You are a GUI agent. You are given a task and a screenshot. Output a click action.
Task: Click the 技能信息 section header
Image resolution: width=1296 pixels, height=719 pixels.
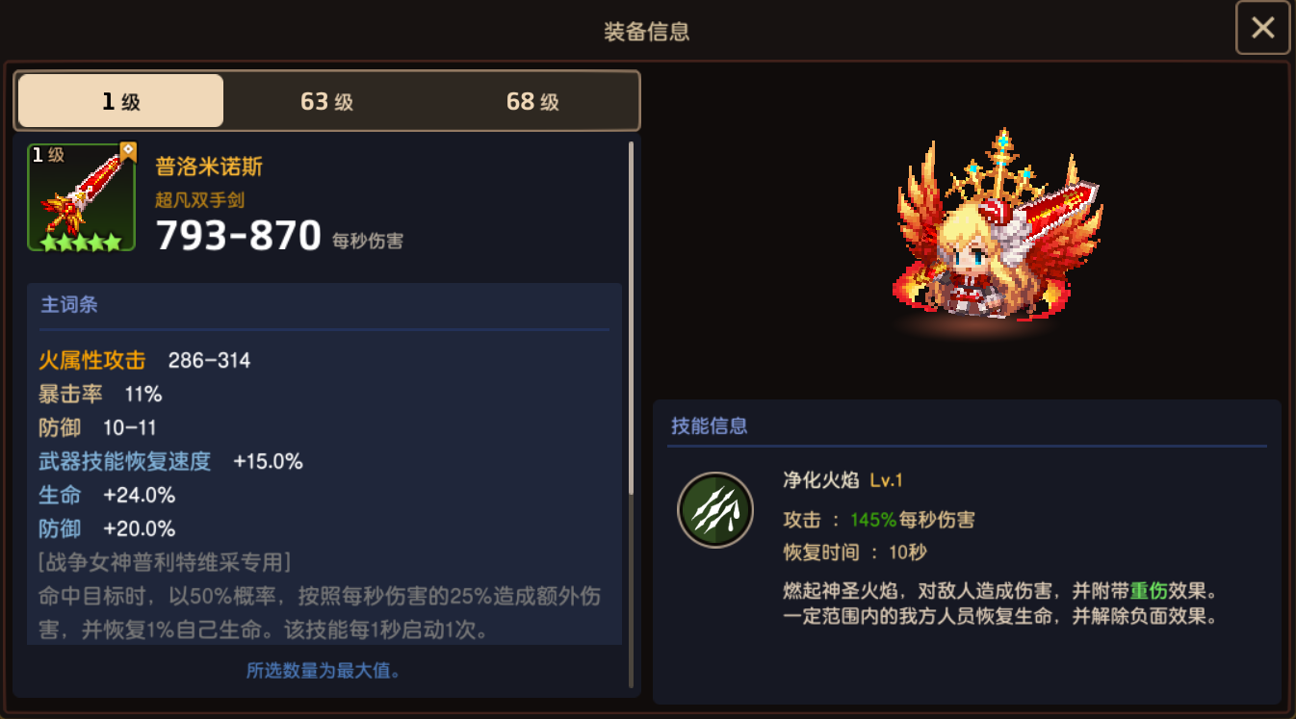pyautogui.click(x=710, y=425)
